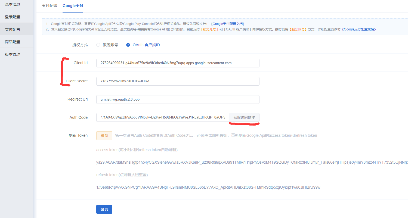
Task: Click the 获取访问链接 button
Action: click(x=244, y=117)
